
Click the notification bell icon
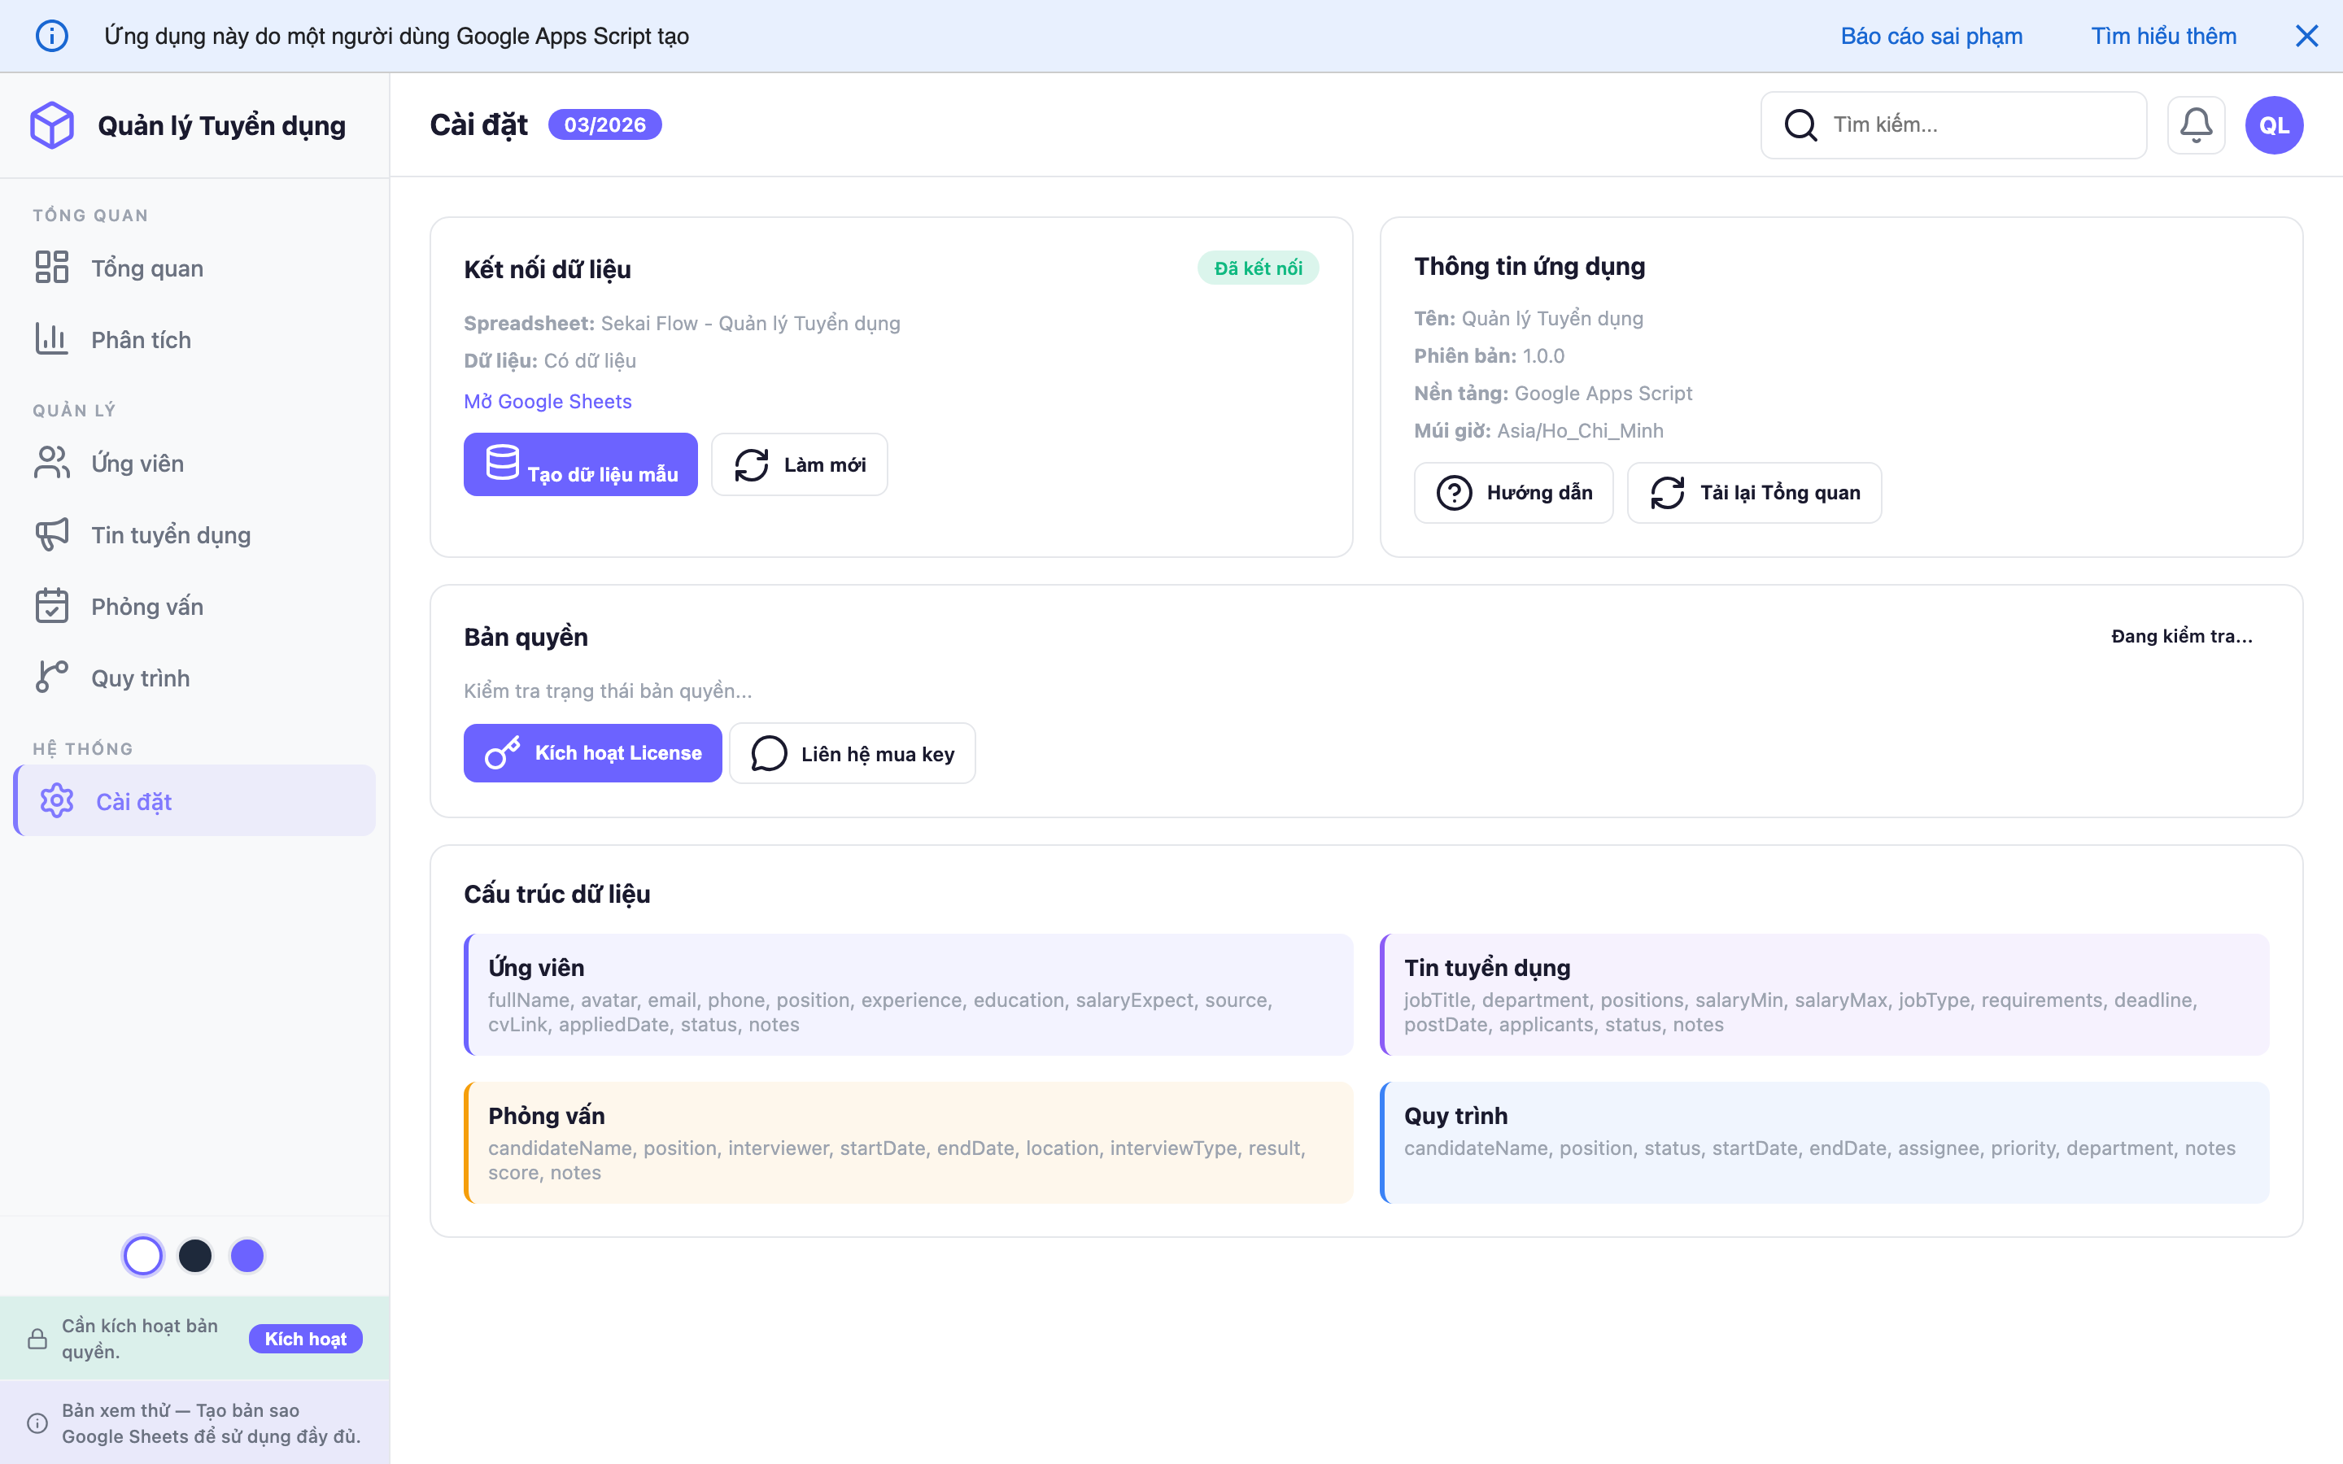pyautogui.click(x=2195, y=125)
